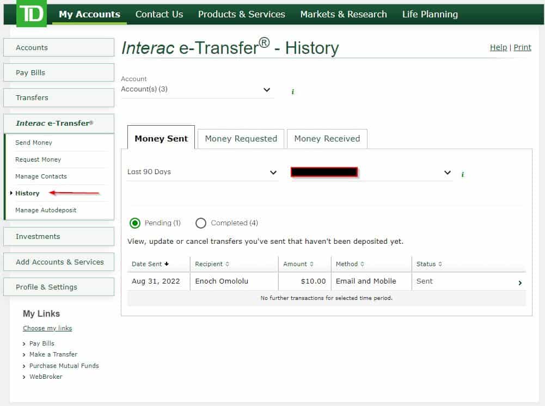Open the Investments sidebar button
Viewport: 545px width, 406px height.
tap(59, 237)
